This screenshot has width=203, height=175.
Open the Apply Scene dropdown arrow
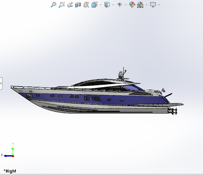[x=146, y=5]
